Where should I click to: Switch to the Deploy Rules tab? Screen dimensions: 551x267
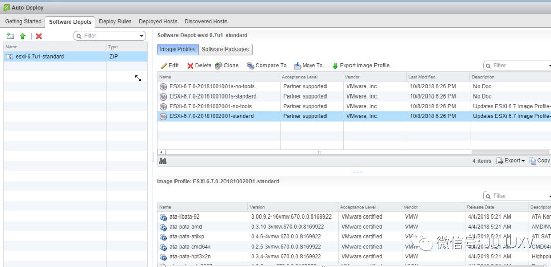(x=115, y=21)
